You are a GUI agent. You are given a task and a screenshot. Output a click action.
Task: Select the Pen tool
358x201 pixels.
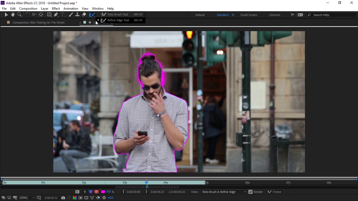click(56, 15)
